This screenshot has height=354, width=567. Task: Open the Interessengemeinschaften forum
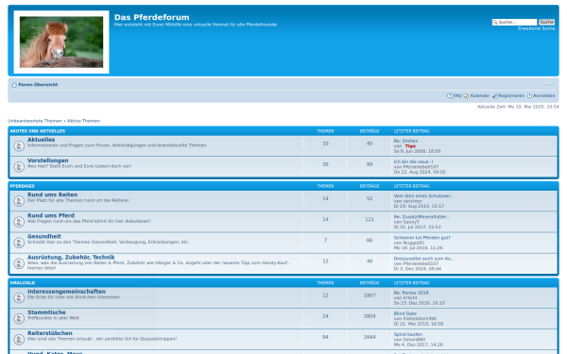pos(66,291)
